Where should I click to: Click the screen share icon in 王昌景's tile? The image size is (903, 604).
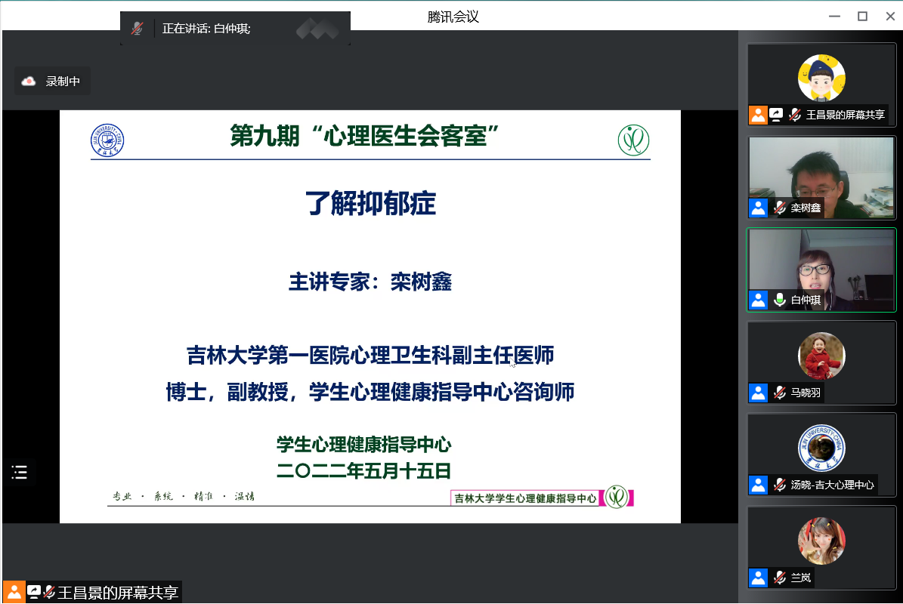776,115
